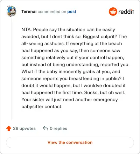The width and height of the screenshot is (140, 154).
Task: Click the "all-seeing assholes" phrase
Action: tap(43, 43)
